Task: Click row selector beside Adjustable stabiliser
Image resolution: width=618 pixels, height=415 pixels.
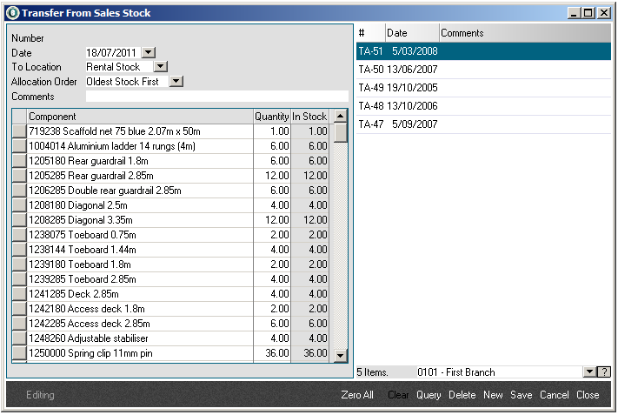Action: 19,338
